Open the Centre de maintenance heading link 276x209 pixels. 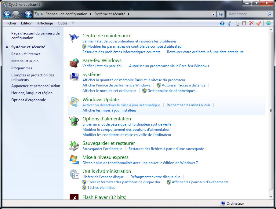[107, 35]
